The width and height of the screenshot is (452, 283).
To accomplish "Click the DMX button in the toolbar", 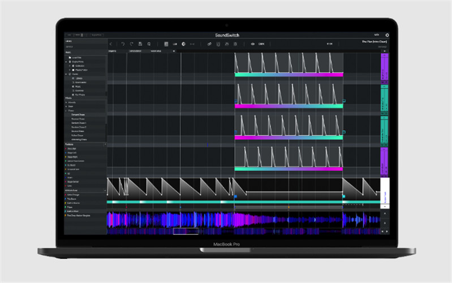I will point(261,44).
